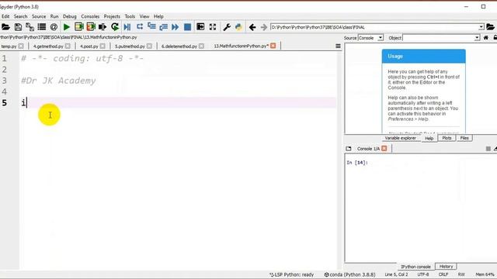The width and height of the screenshot is (497, 279).
Task: Run selection or current line
Action: pos(103,27)
